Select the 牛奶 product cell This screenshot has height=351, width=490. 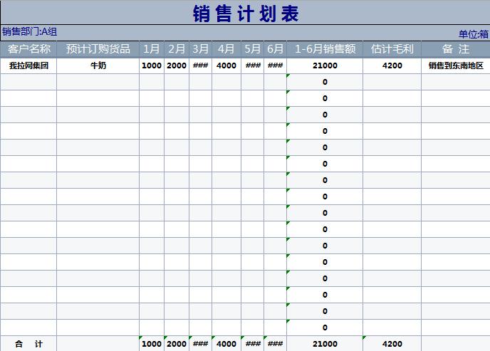point(98,66)
